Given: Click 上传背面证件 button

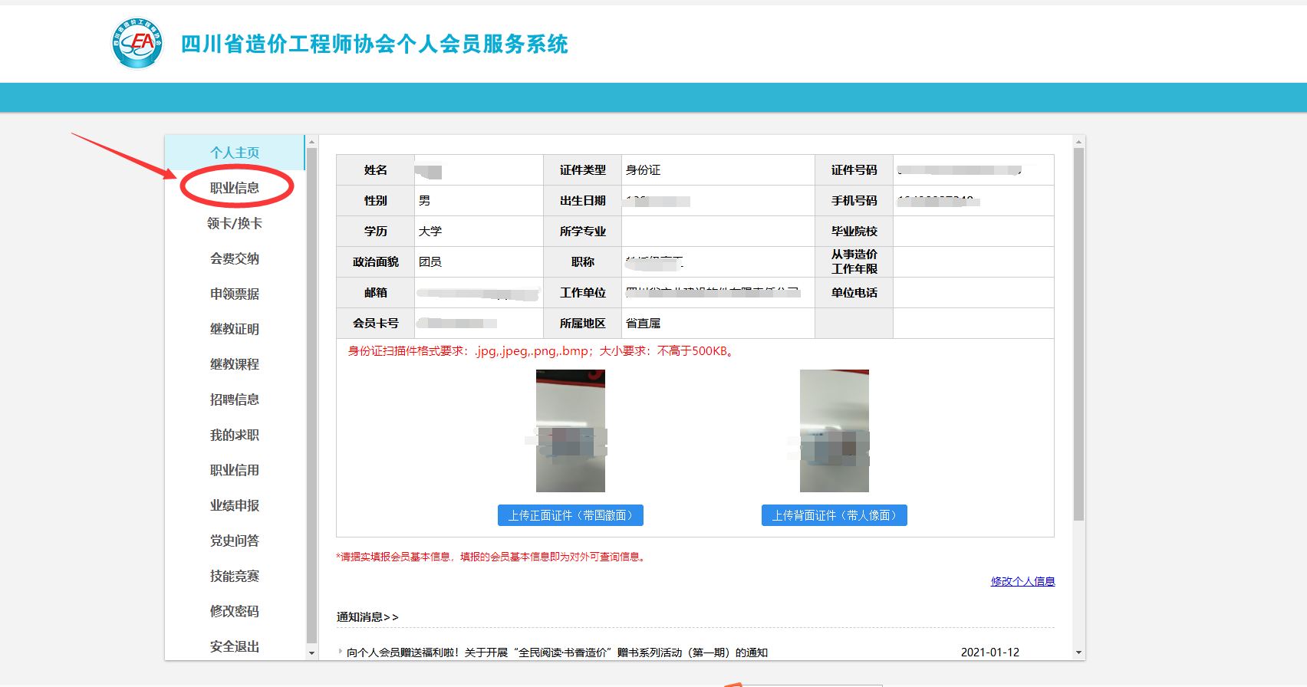Looking at the screenshot, I should click(x=834, y=515).
